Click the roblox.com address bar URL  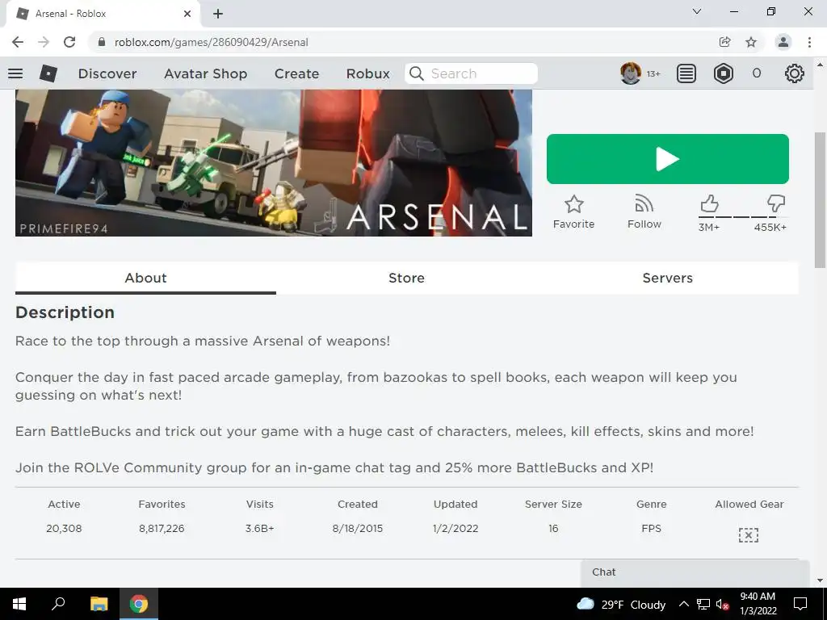(x=212, y=42)
